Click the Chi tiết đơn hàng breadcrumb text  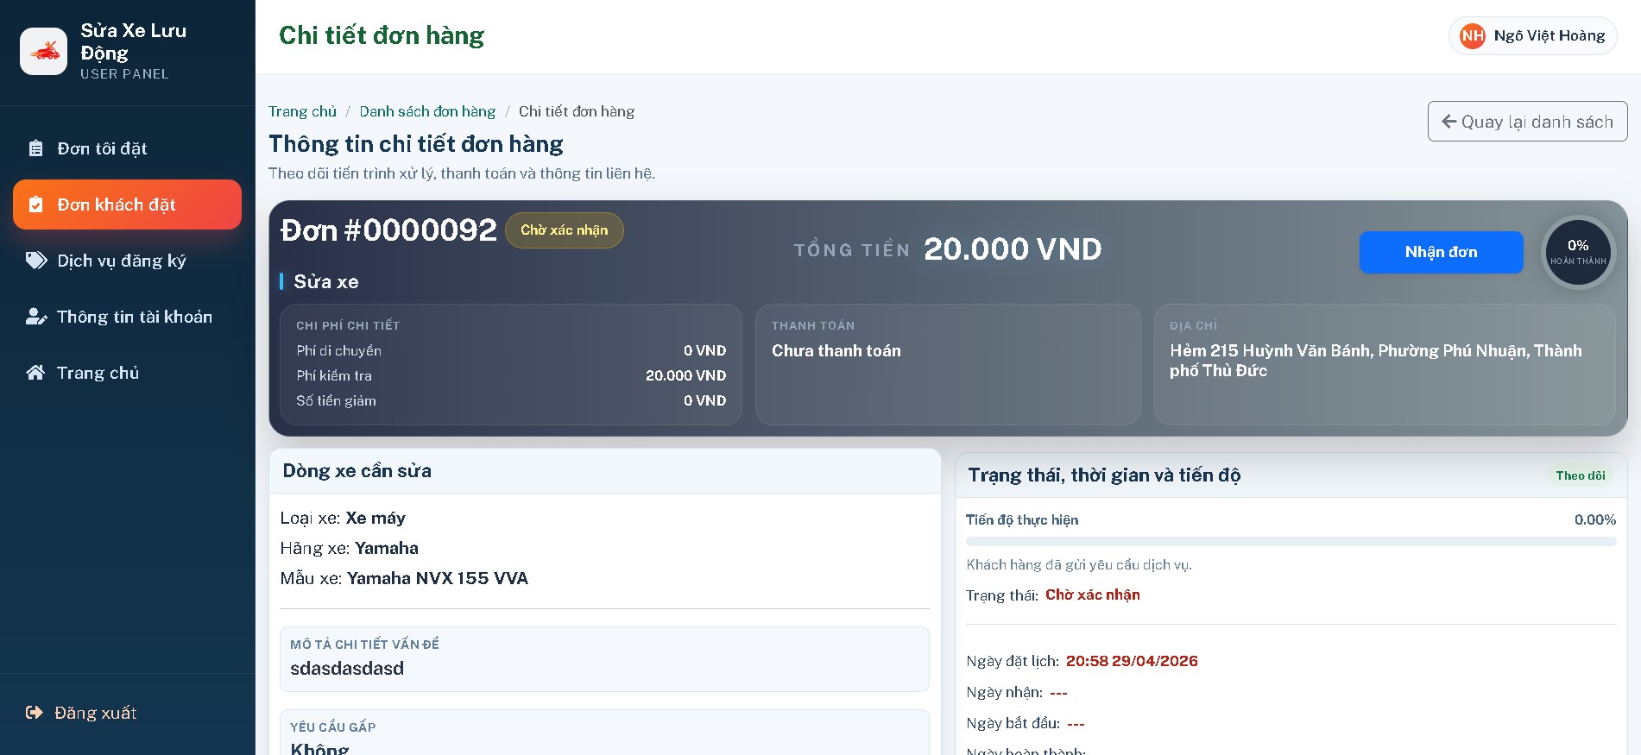pyautogui.click(x=577, y=111)
